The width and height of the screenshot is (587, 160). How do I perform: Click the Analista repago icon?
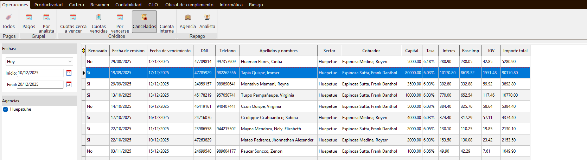[x=207, y=21]
